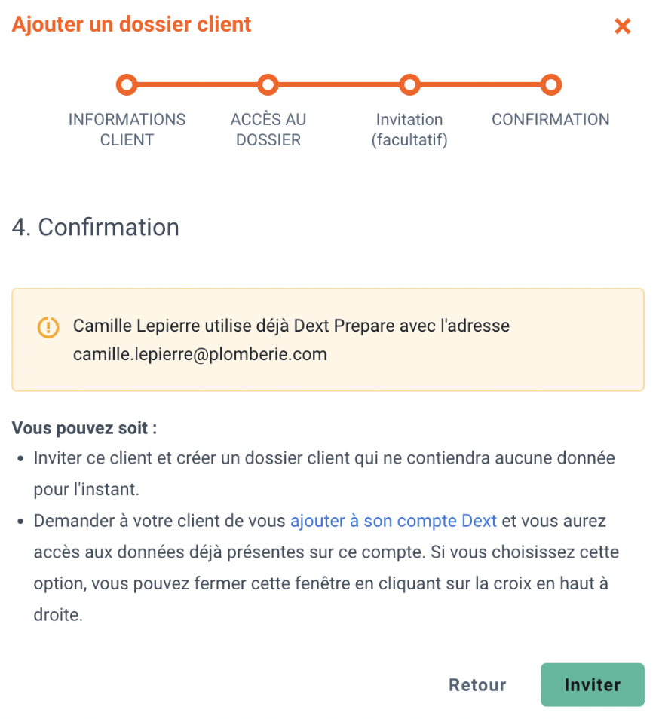Viewport: 659px width, 719px height.
Task: Click the orange warning icon in the notice
Action: [x=48, y=327]
